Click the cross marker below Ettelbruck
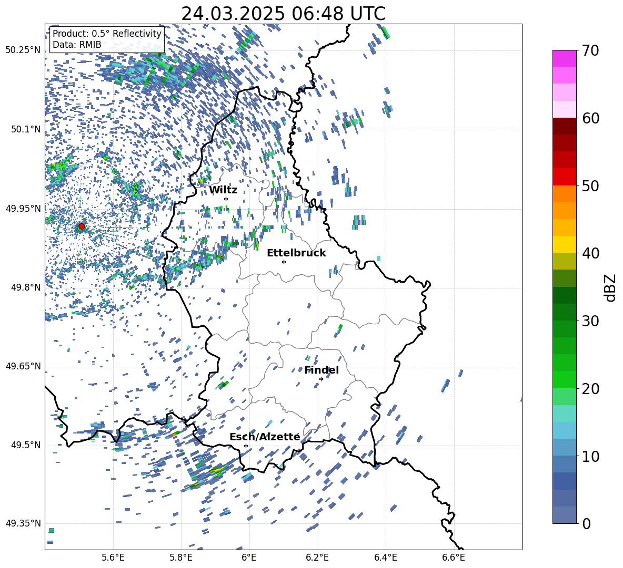Screen dimensions: 623x568 pos(284,262)
